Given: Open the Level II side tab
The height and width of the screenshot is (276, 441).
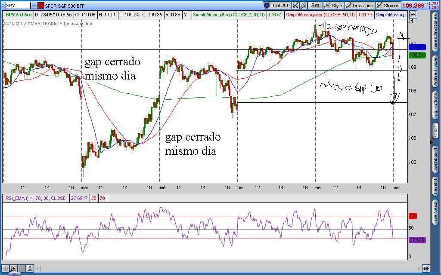Looking at the screenshot, I should tap(435, 186).
